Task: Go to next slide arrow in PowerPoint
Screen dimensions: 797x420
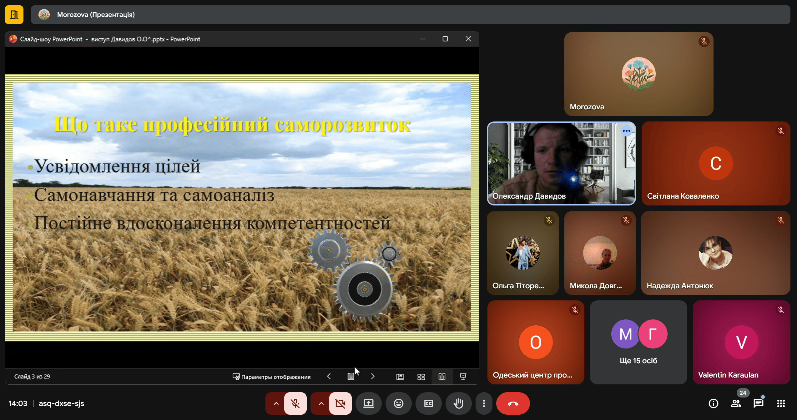Action: [x=373, y=377]
